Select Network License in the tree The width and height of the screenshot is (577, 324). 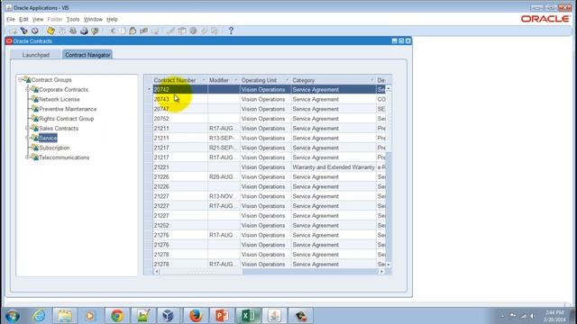pos(60,99)
